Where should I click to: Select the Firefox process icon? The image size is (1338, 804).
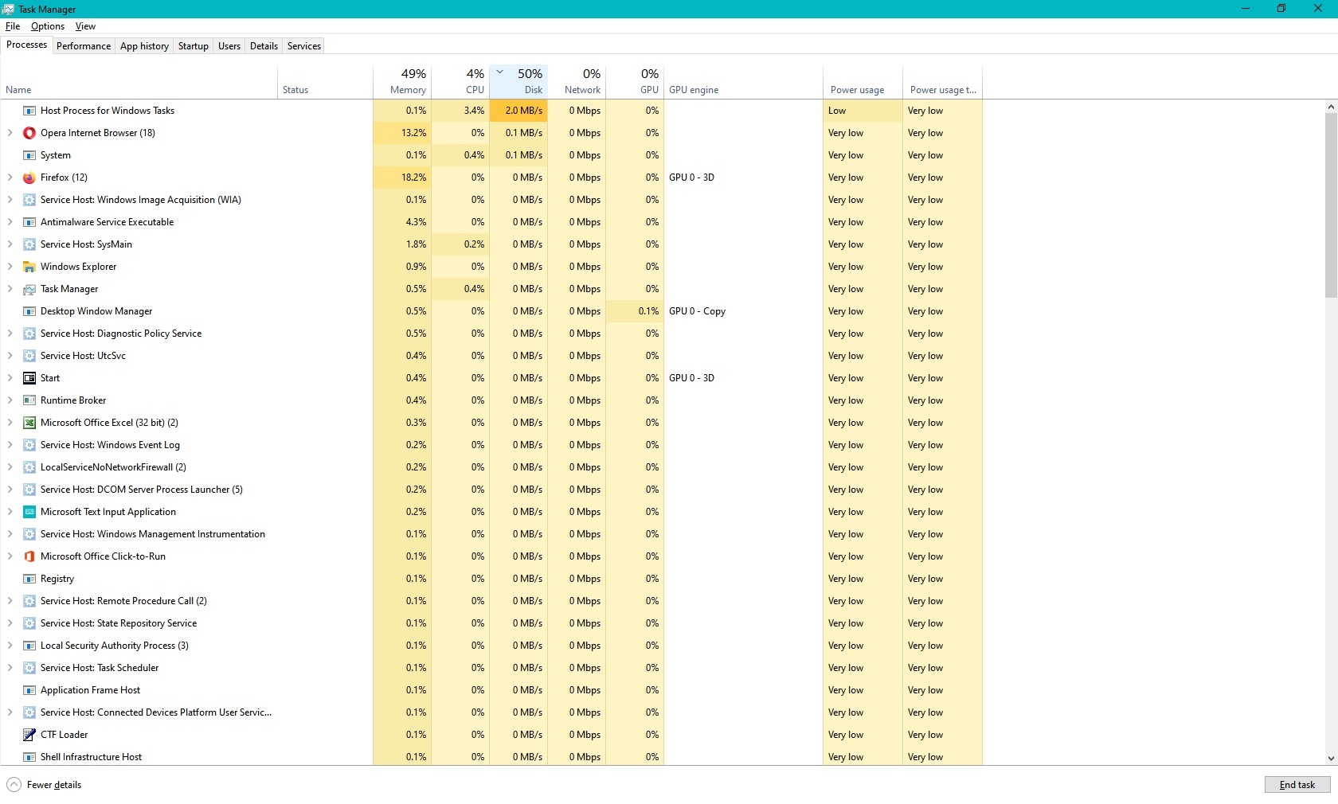[29, 178]
